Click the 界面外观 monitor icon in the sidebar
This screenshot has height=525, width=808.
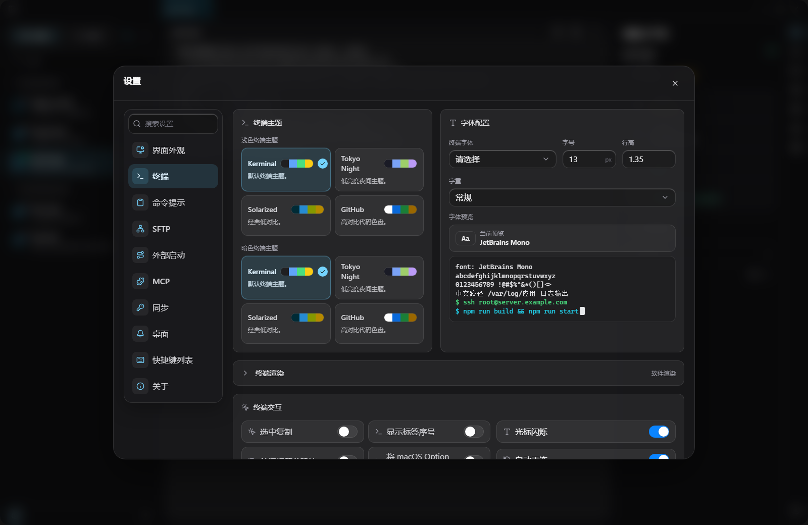tap(140, 150)
